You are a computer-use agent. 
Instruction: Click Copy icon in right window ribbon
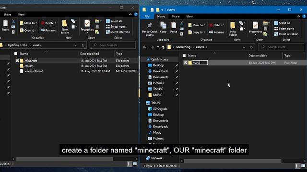click(163, 27)
